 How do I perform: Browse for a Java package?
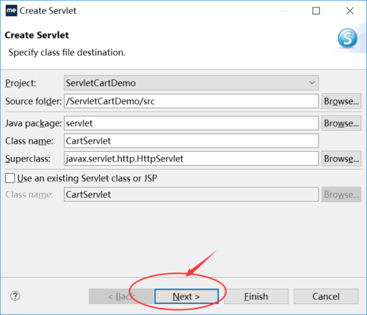point(341,123)
